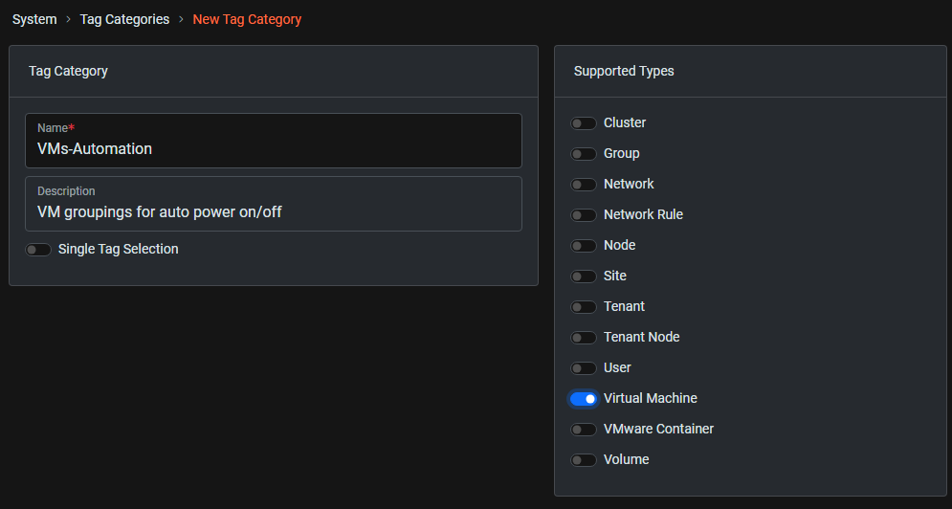Turn on the Network Rule switch
952x509 pixels.
tap(583, 215)
